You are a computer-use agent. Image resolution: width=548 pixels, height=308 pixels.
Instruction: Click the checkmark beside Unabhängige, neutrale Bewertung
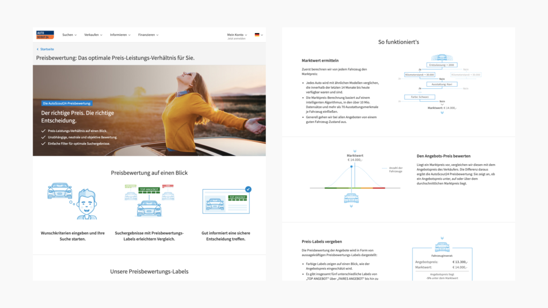(x=43, y=137)
